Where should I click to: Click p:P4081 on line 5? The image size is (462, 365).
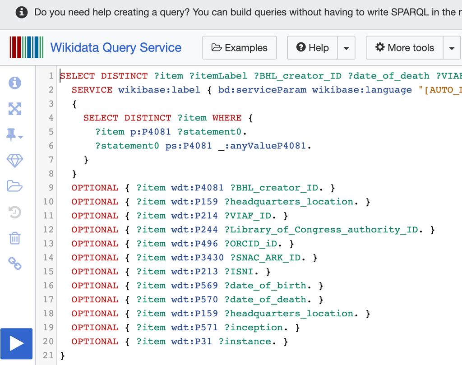pos(150,132)
